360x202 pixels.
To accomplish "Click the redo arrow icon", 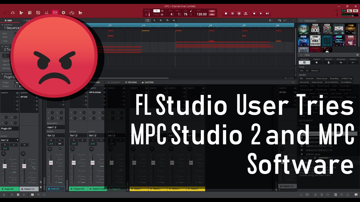I will coord(285,20).
